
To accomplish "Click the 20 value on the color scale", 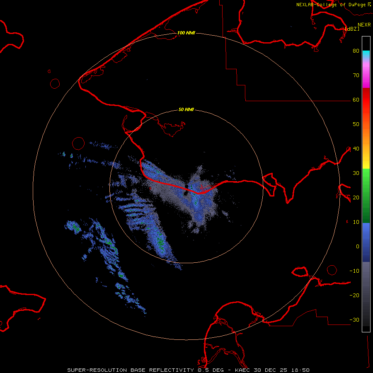I will coord(356,198).
